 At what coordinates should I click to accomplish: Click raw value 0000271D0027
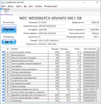click(89, 89)
